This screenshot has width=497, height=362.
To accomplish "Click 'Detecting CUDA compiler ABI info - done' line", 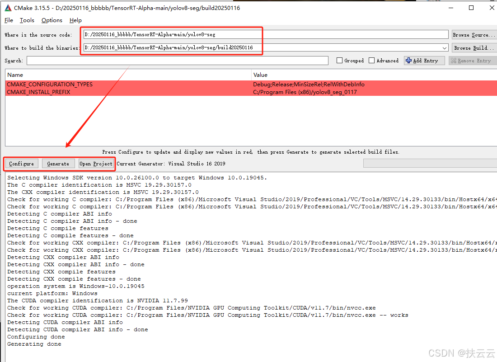I will tap(78, 329).
